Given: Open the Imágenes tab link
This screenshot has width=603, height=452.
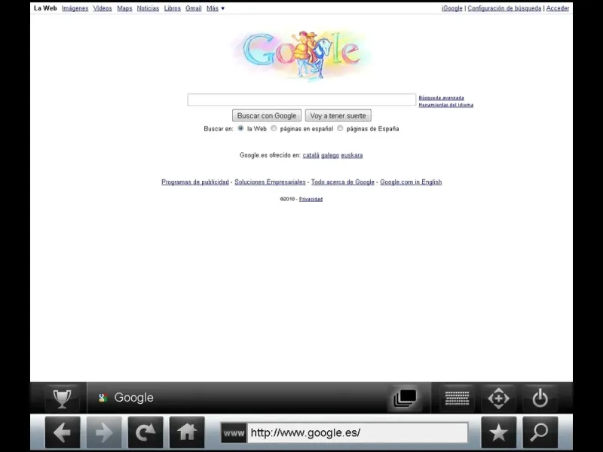Looking at the screenshot, I should 75,8.
